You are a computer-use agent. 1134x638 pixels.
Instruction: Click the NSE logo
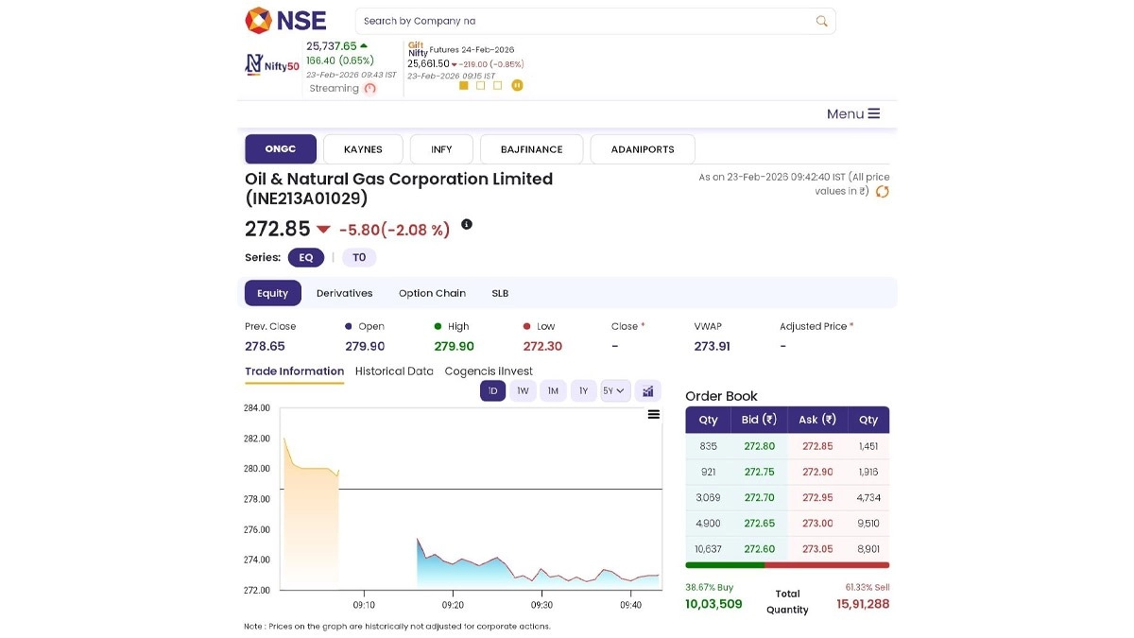click(x=285, y=20)
